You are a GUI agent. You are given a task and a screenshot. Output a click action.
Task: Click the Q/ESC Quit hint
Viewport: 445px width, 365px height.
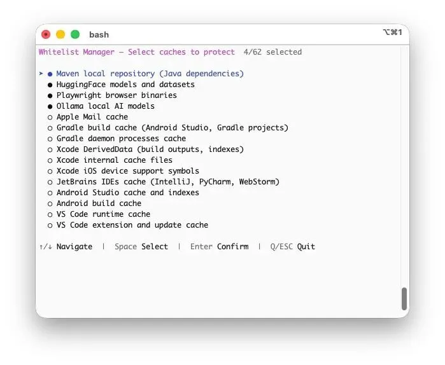coord(292,247)
